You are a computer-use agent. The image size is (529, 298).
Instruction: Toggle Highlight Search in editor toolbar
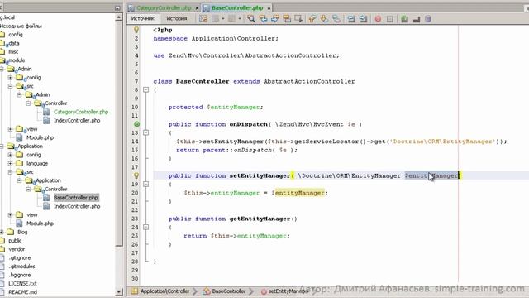point(287,19)
